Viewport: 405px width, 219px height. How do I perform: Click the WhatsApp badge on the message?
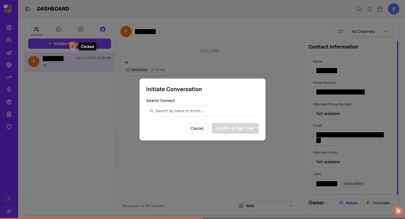137,70
